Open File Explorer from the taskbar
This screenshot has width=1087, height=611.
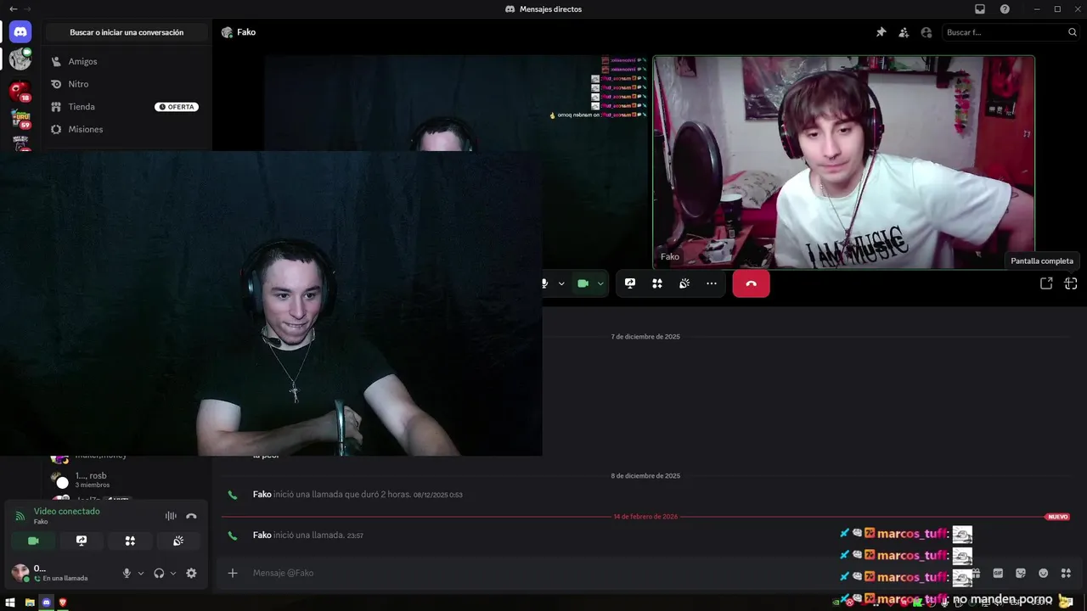click(29, 603)
